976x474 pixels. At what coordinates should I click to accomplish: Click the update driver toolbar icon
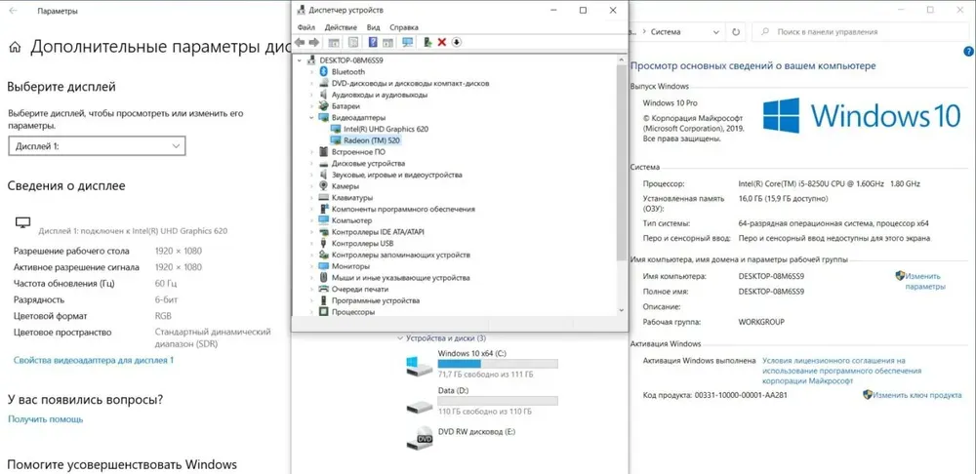point(427,42)
